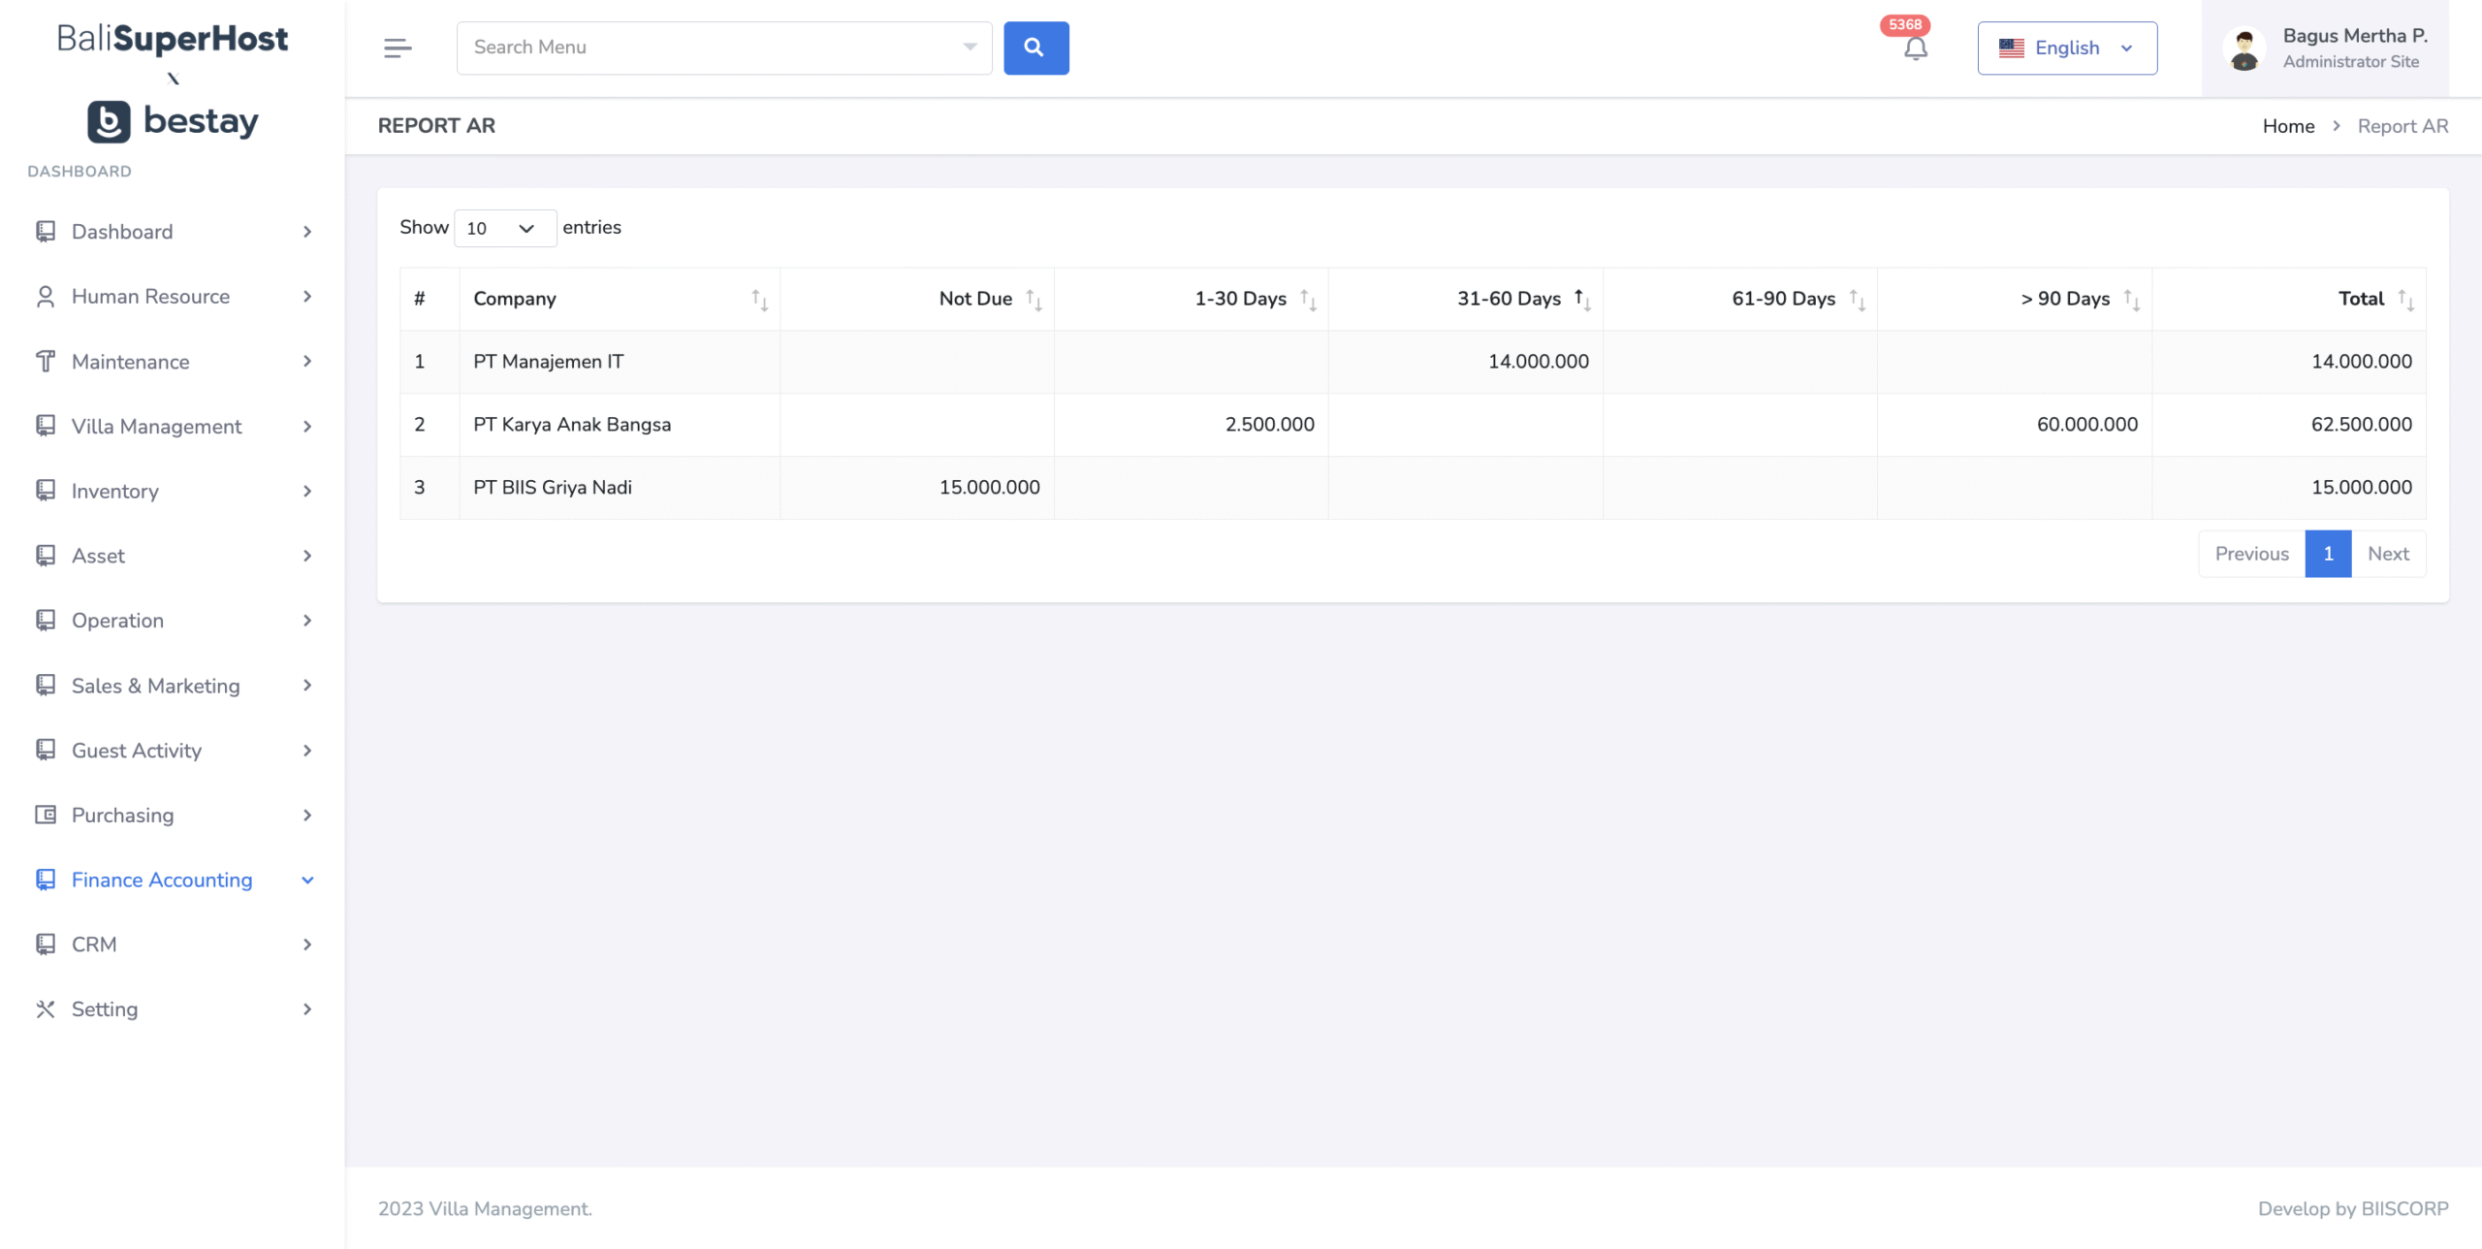Viewport: 2482px width, 1249px height.
Task: Follow the Home breadcrumb link
Action: pyautogui.click(x=2288, y=126)
